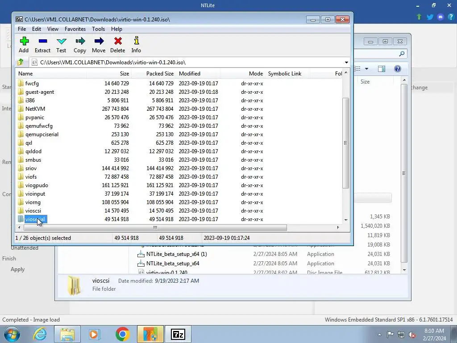
Task: Click horizontal scroll right arrow in 7-Zip
Action: [x=338, y=227]
